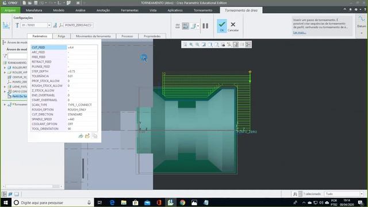Open the Movimentos da ferramenta tab
Screen dimensions: 368x207
pos(93,36)
